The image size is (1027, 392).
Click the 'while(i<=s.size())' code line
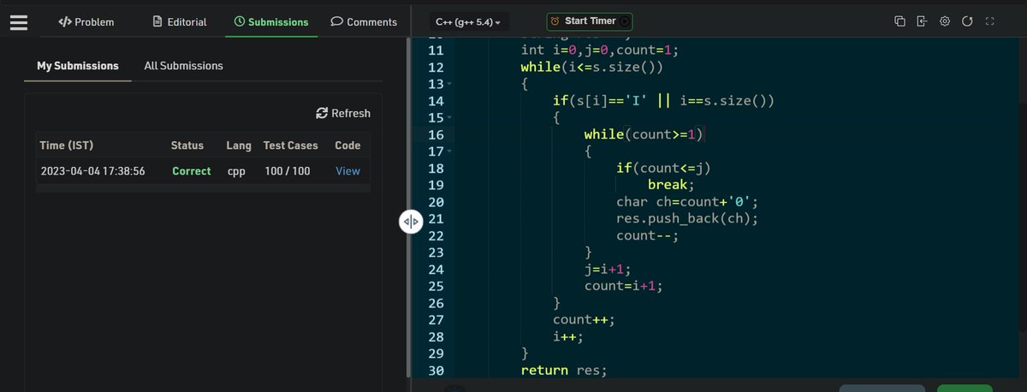[591, 68]
